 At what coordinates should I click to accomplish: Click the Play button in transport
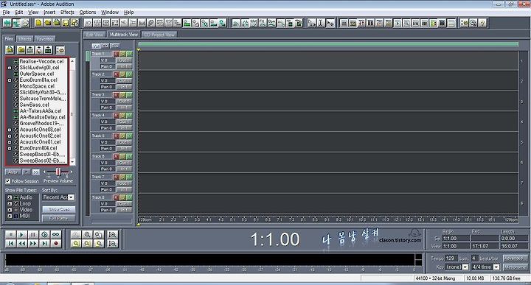[21, 234]
